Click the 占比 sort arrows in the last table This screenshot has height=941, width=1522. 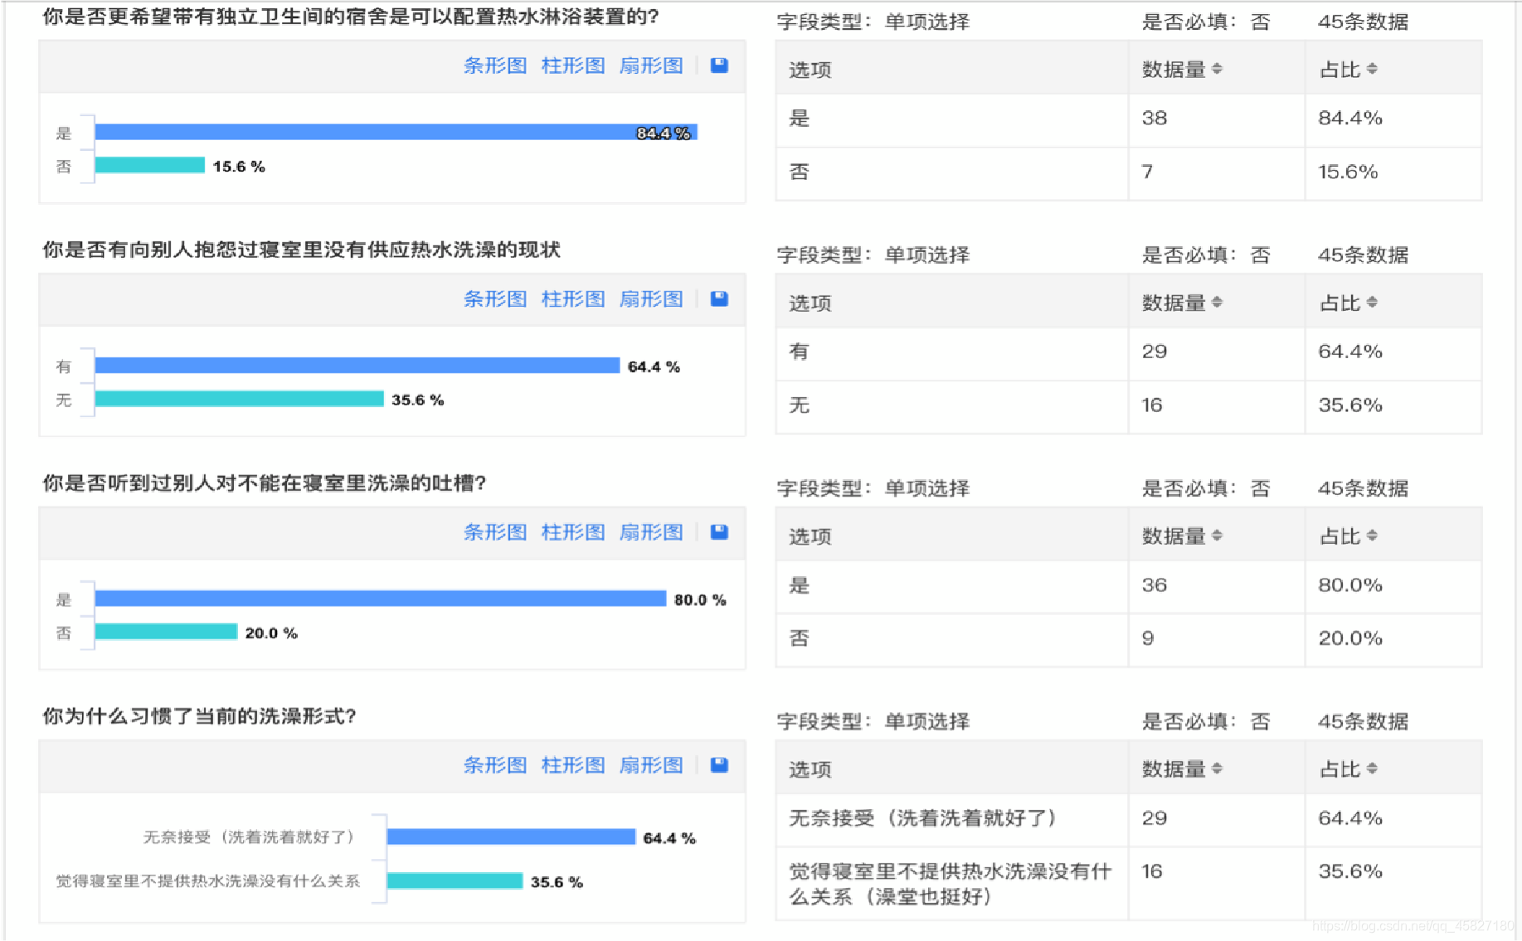(1373, 769)
